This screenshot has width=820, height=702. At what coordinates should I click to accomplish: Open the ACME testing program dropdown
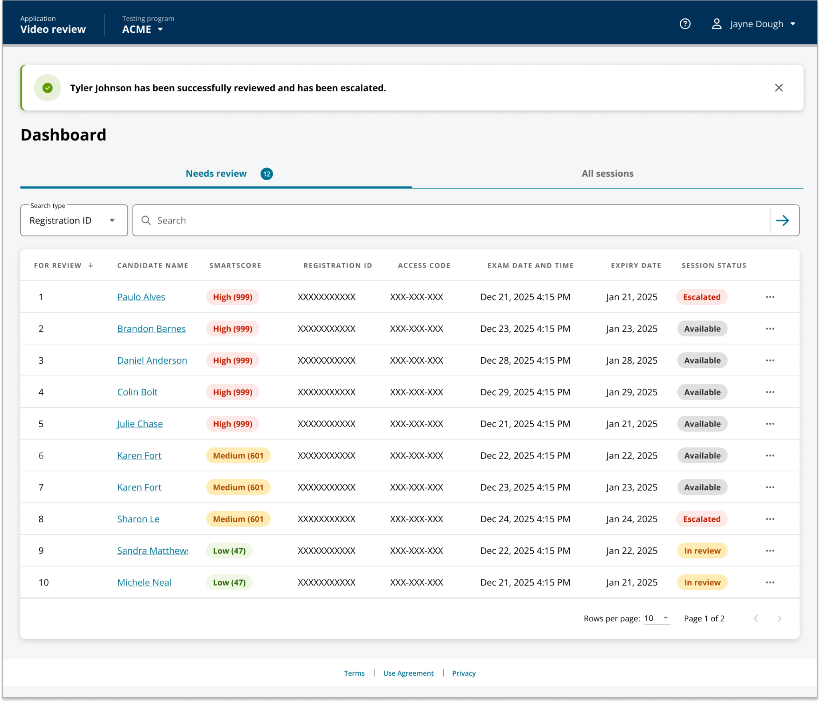point(143,29)
